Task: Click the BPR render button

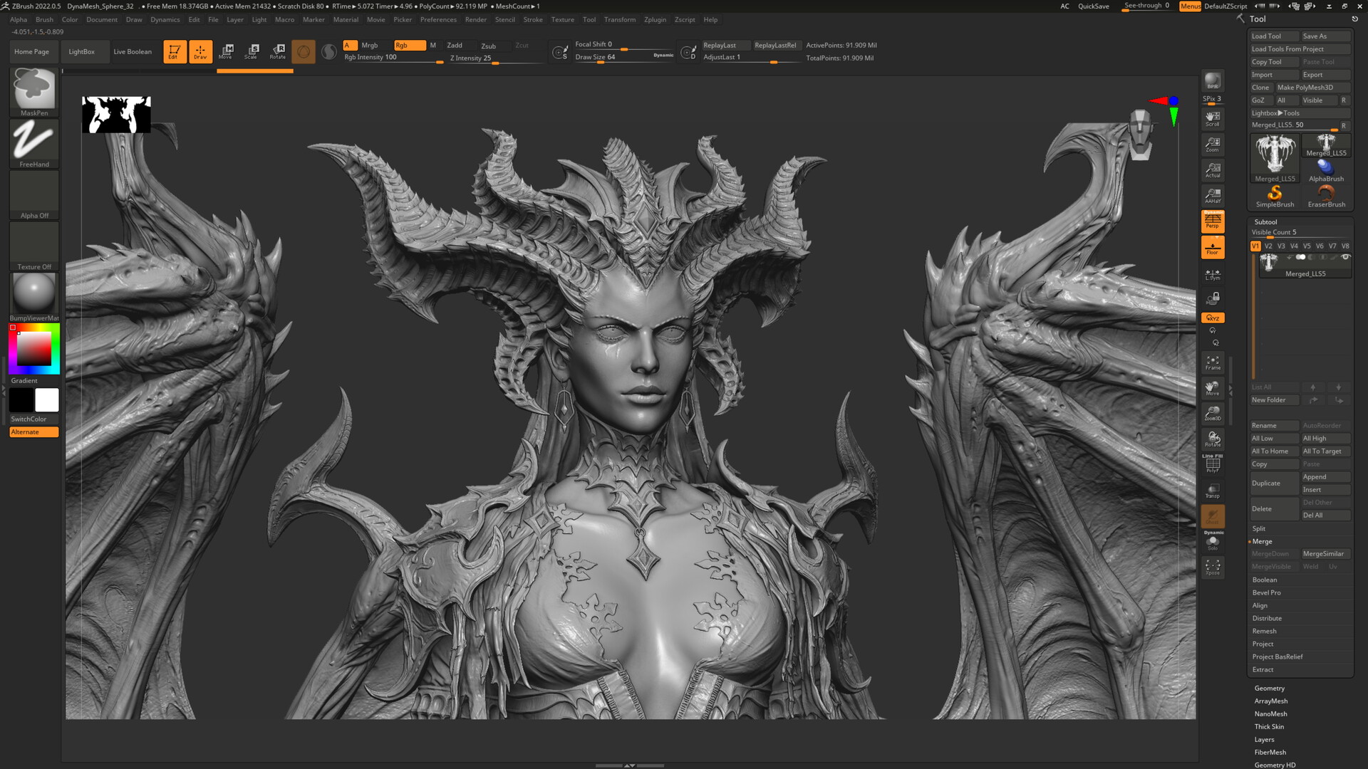Action: 1212,81
